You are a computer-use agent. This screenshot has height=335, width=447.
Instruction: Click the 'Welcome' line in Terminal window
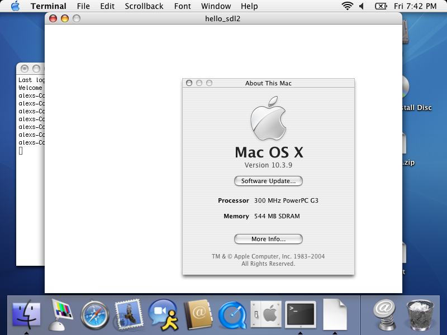pyautogui.click(x=30, y=88)
